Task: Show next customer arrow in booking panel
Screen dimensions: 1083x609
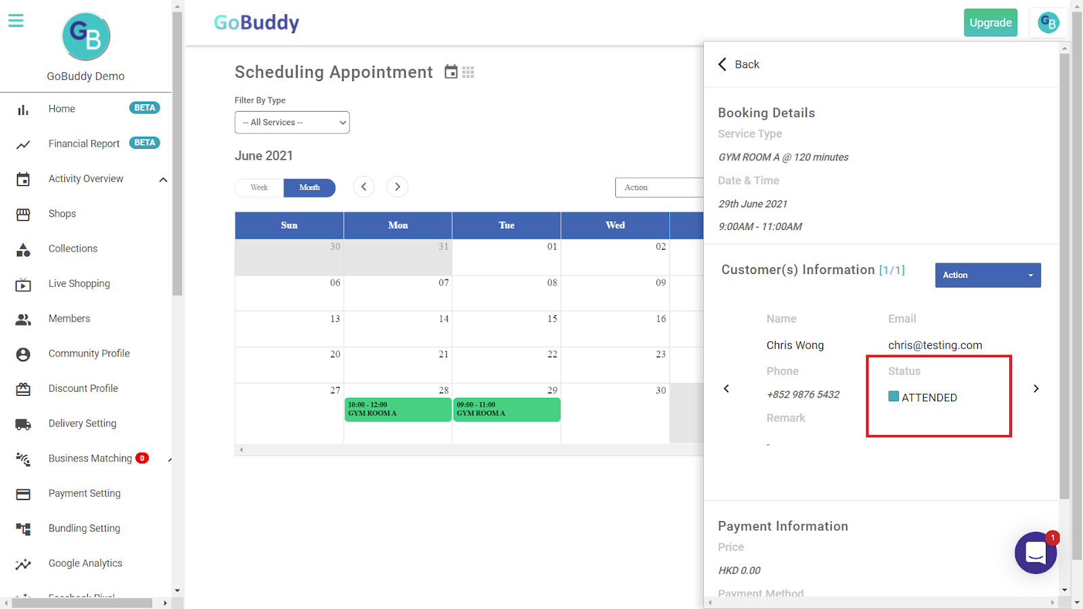Action: [x=1036, y=388]
